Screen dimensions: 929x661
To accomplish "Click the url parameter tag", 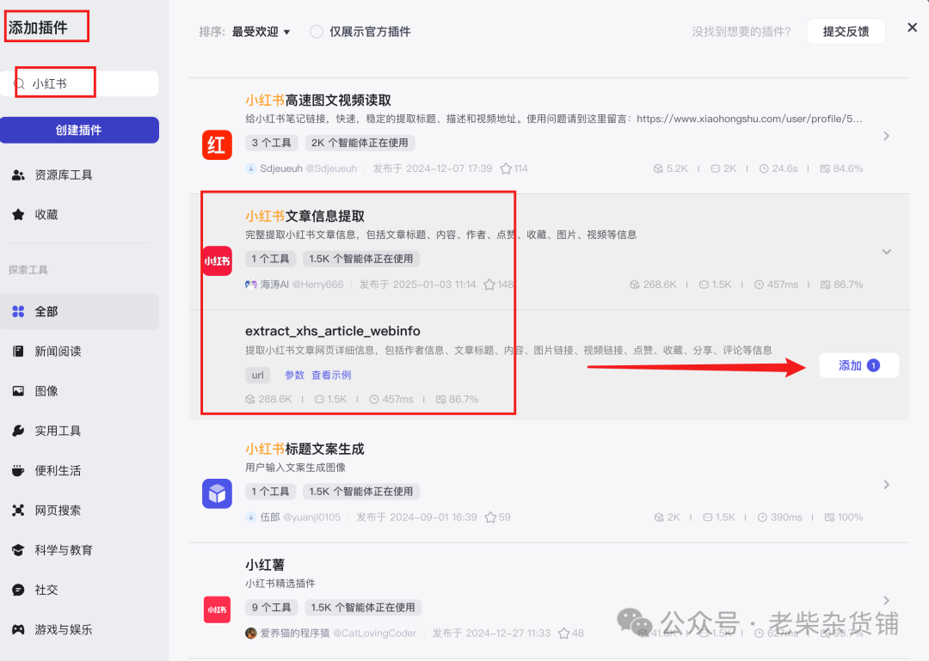I will (x=258, y=375).
